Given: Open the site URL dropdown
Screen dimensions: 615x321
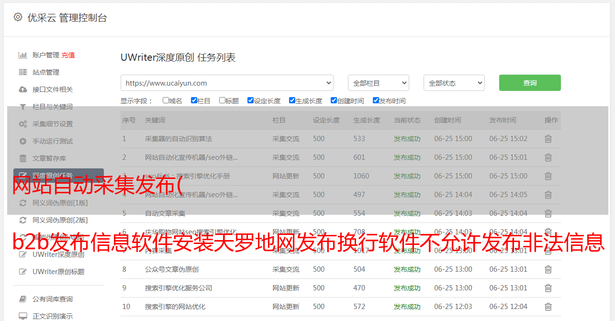Looking at the screenshot, I should (x=227, y=83).
